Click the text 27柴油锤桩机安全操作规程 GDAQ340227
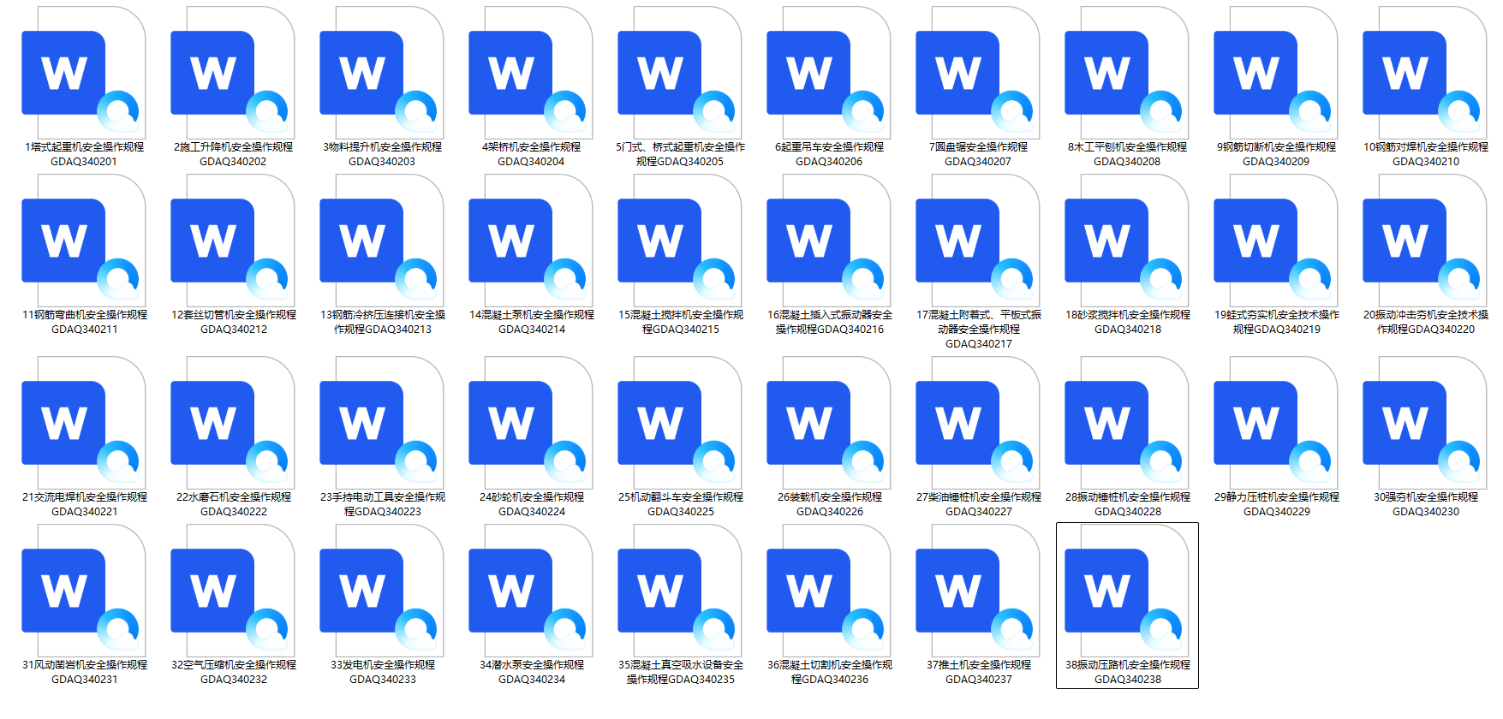The height and width of the screenshot is (719, 1503). (979, 504)
